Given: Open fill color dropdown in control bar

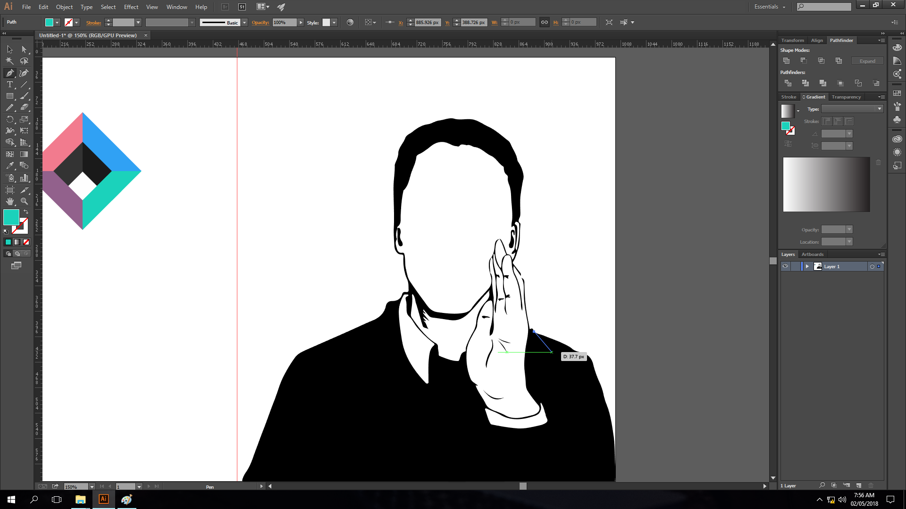Looking at the screenshot, I should (57, 23).
